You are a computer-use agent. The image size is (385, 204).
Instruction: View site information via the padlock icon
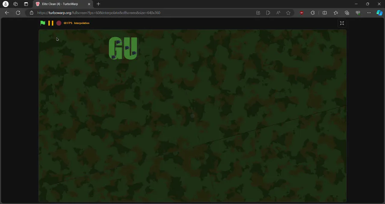31,13
